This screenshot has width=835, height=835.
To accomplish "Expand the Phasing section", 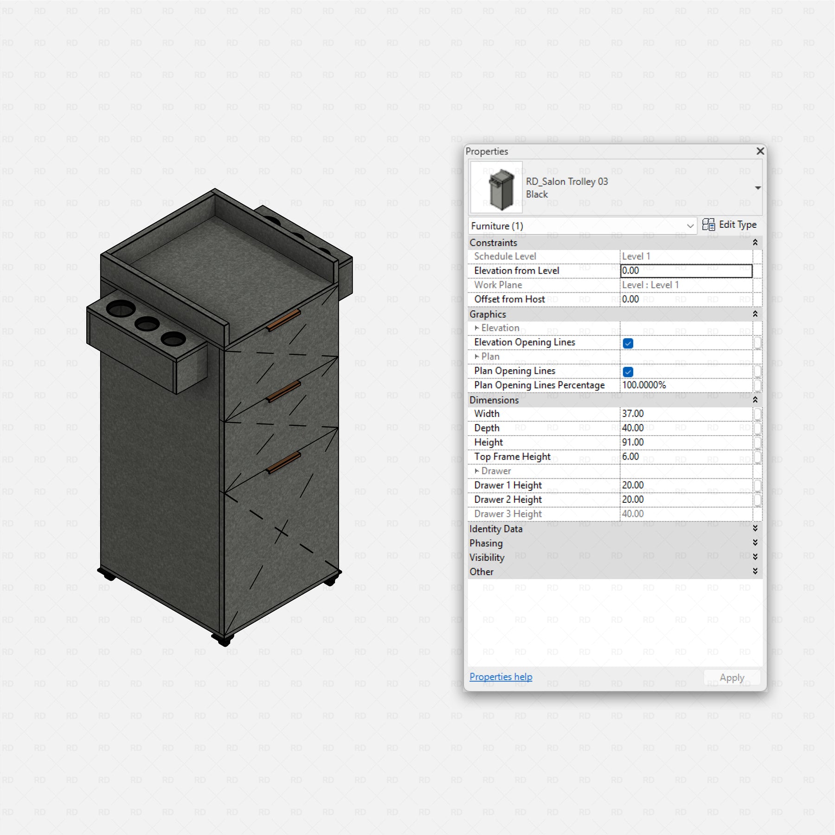I will (755, 543).
